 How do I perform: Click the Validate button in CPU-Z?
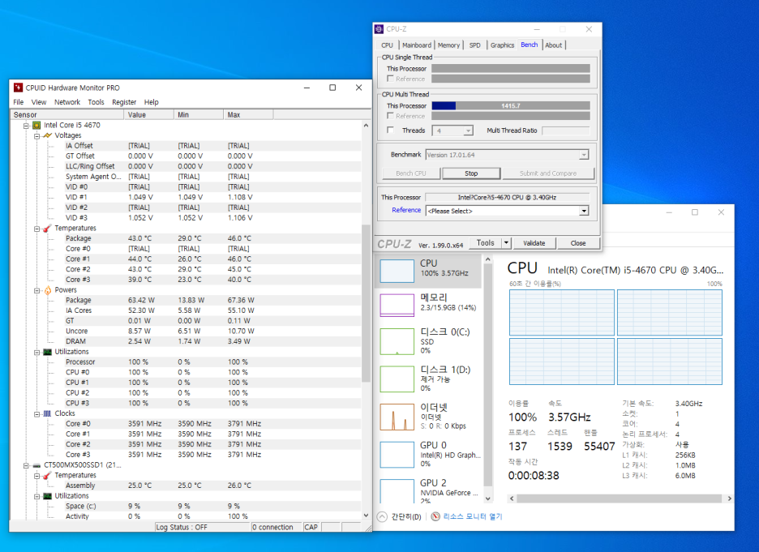(x=534, y=243)
